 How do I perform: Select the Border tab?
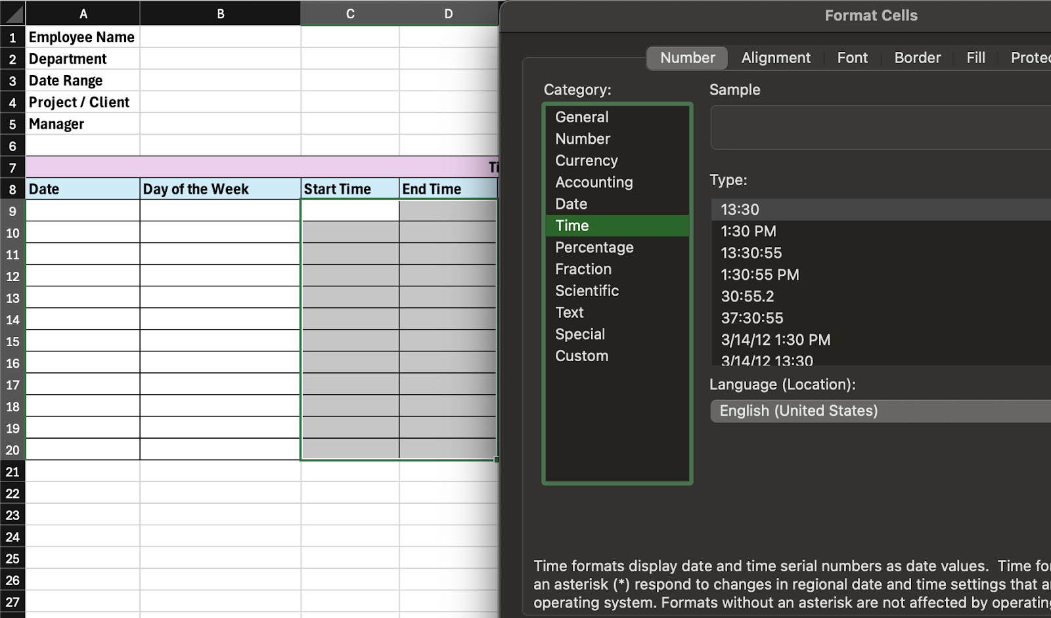(917, 58)
